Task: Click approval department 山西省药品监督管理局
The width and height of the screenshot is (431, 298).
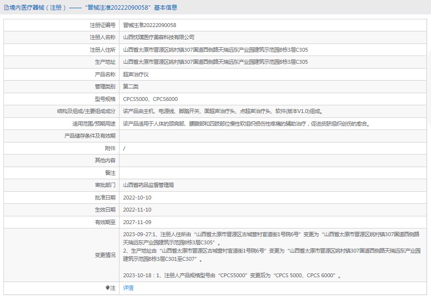Action: pos(149,185)
